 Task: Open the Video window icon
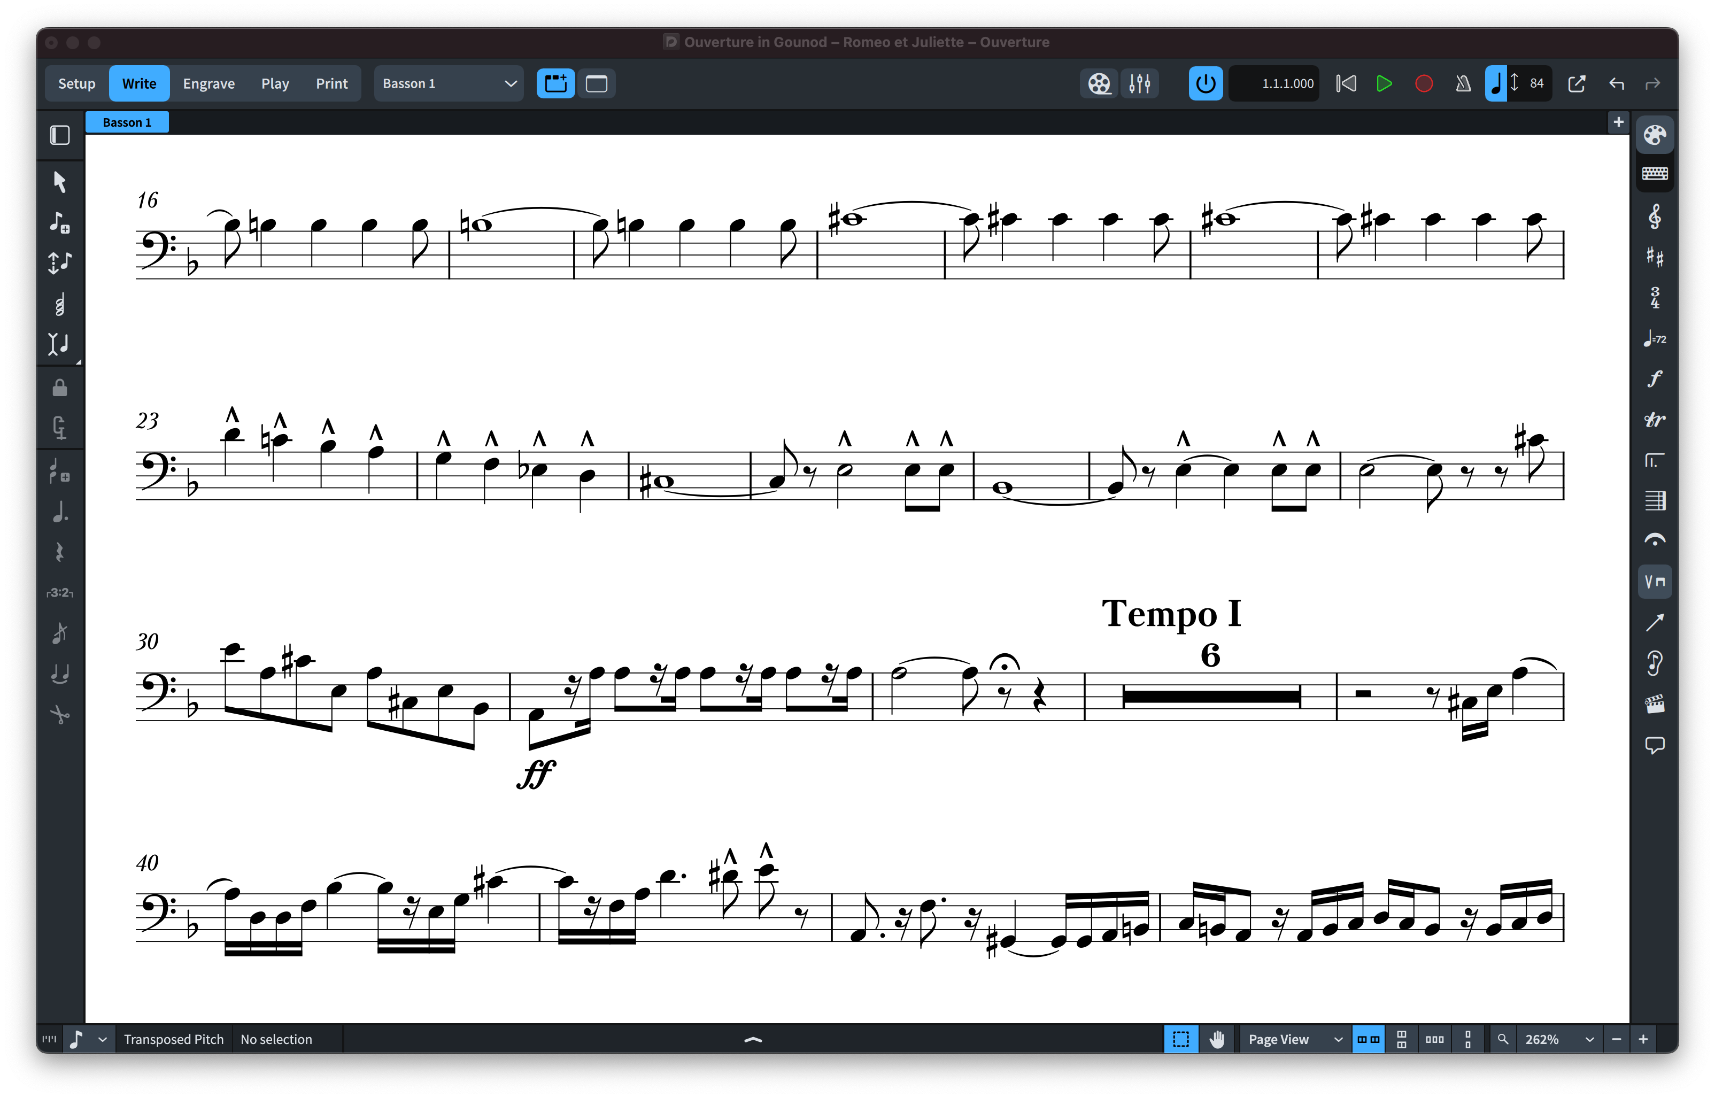pos(1099,83)
